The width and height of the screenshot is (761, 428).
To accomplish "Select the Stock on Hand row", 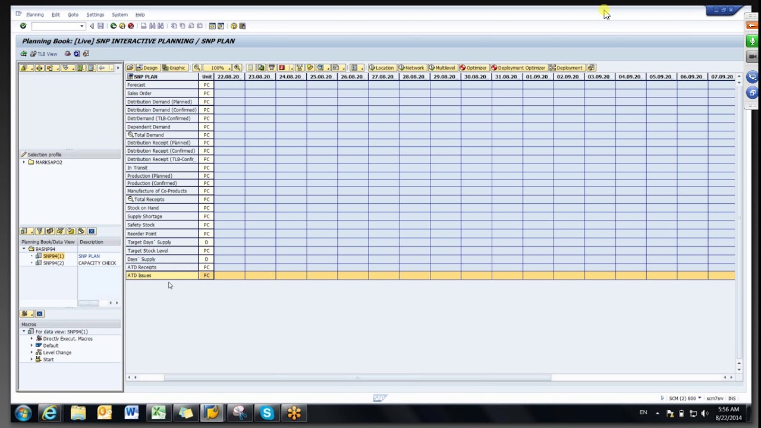I will point(162,208).
